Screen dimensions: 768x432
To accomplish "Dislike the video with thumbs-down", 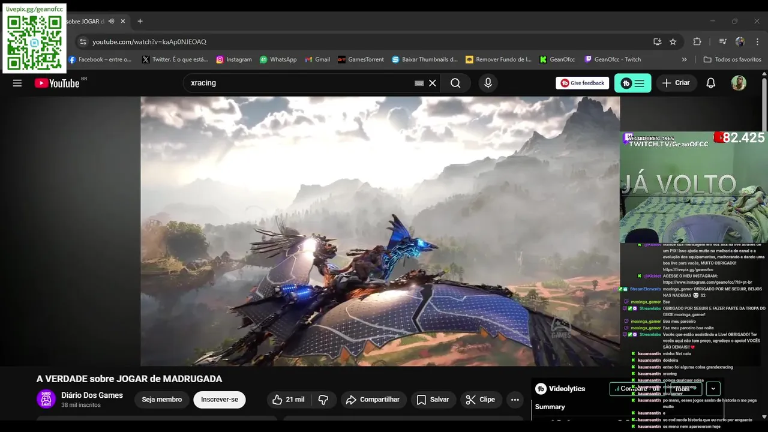I will (323, 400).
